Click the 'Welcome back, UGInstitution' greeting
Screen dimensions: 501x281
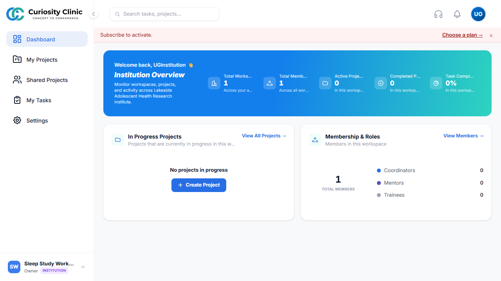coord(150,65)
